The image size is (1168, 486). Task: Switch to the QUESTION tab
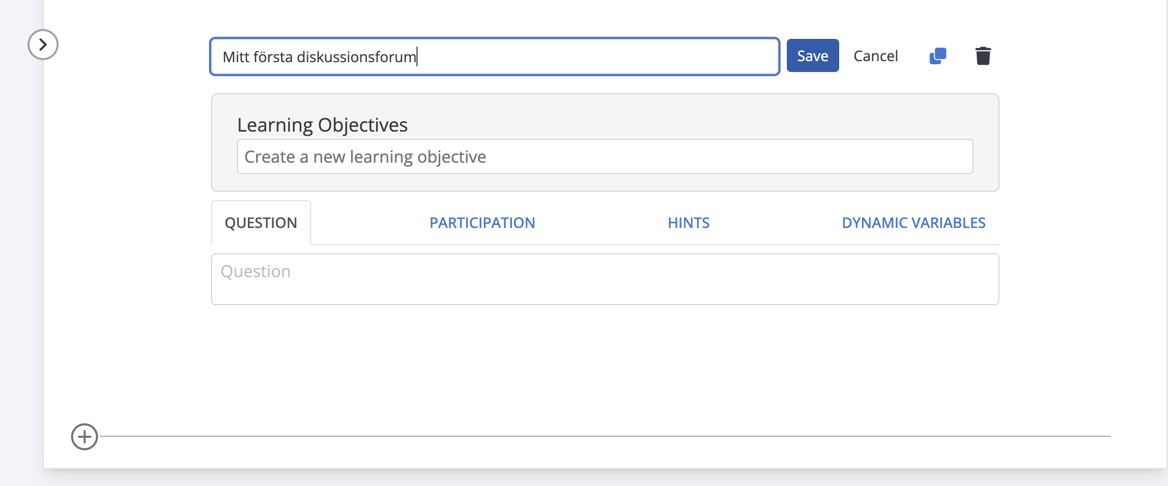point(261,223)
